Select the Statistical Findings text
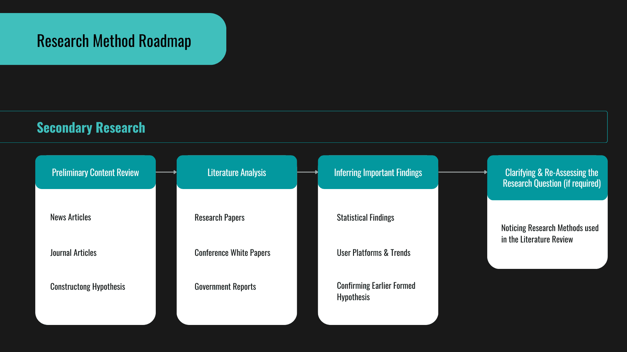The width and height of the screenshot is (627, 352). click(x=365, y=218)
